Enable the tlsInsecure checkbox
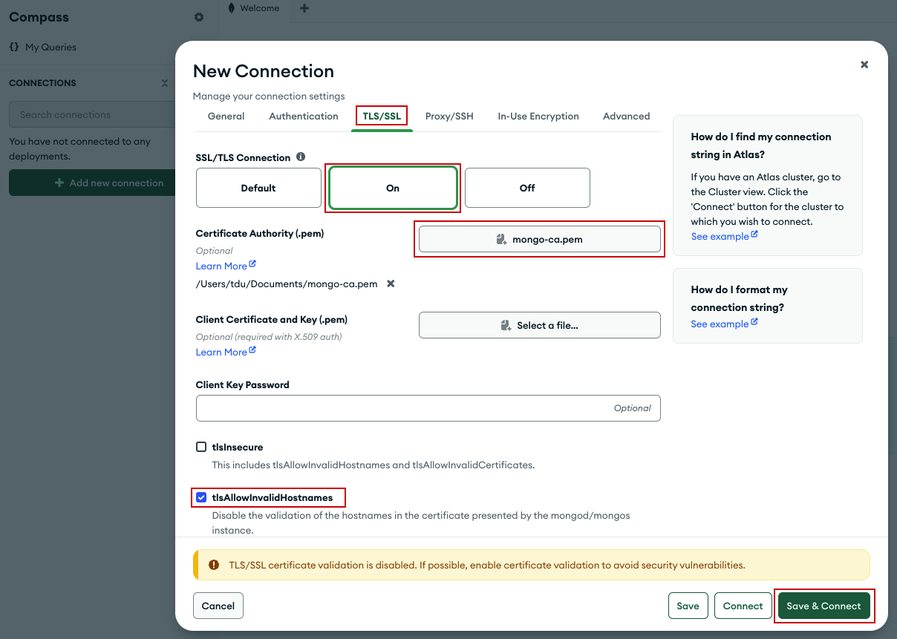This screenshot has width=897, height=639. pos(200,446)
